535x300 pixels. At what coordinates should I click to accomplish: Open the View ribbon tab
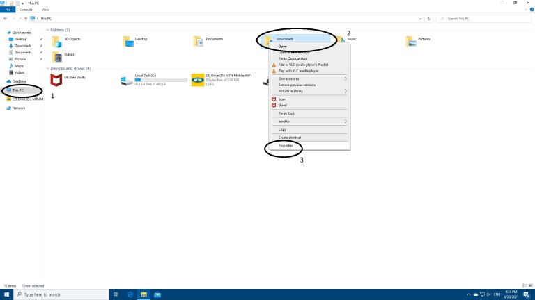click(45, 10)
